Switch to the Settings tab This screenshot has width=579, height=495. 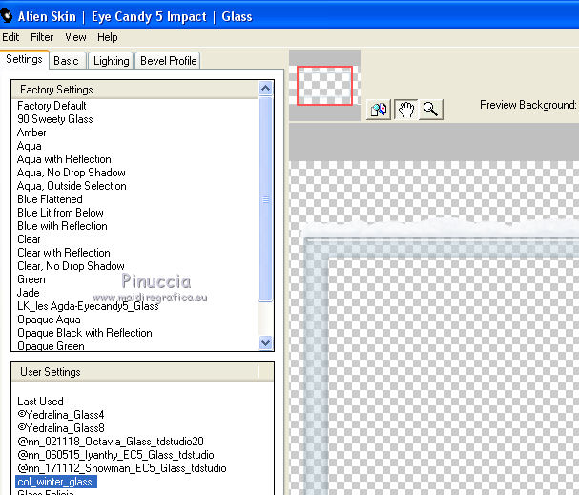(24, 59)
